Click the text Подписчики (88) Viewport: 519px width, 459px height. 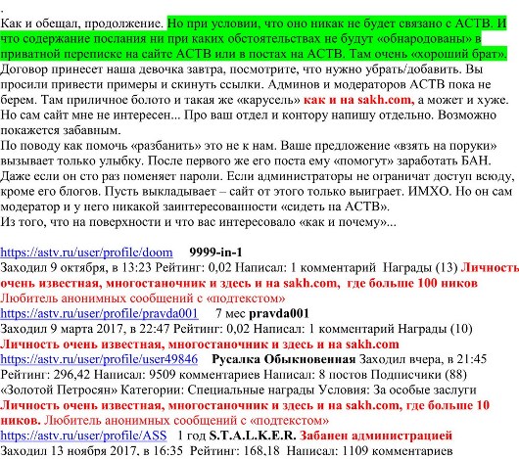(419, 375)
